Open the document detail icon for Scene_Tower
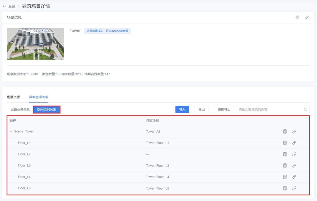 (285, 132)
